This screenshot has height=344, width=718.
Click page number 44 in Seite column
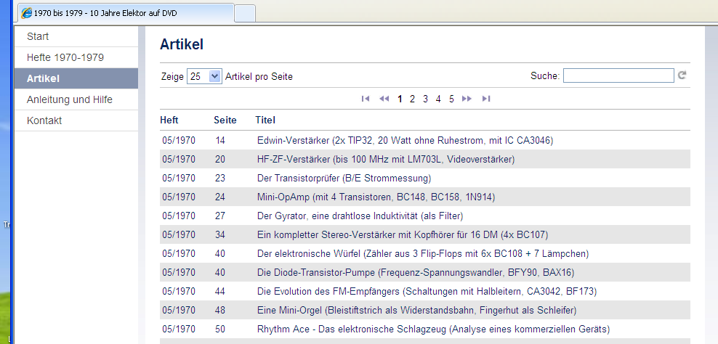[x=220, y=292]
